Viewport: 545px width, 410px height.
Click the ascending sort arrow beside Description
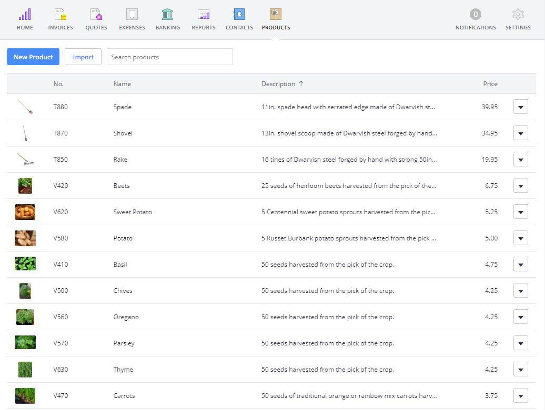(301, 83)
